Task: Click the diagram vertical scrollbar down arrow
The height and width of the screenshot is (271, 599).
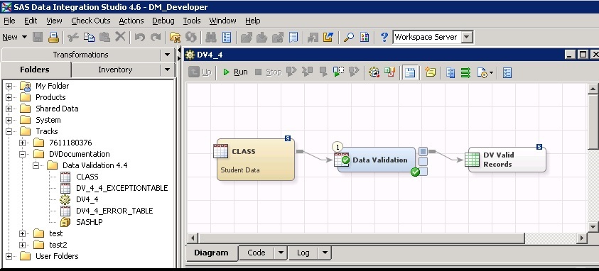Action: (x=593, y=227)
